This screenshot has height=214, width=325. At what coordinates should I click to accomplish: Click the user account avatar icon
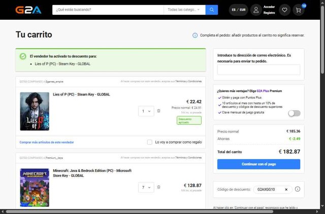(x=256, y=10)
